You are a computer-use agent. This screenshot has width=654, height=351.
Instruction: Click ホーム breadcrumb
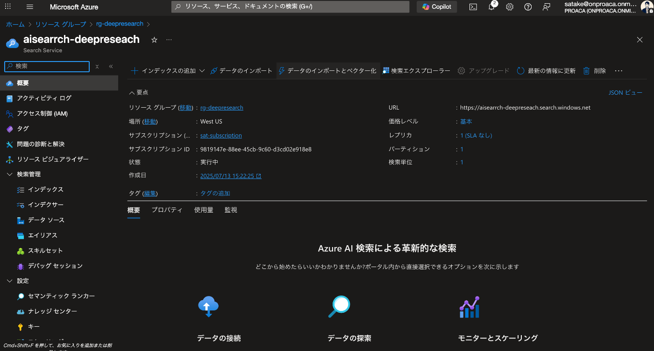click(15, 24)
